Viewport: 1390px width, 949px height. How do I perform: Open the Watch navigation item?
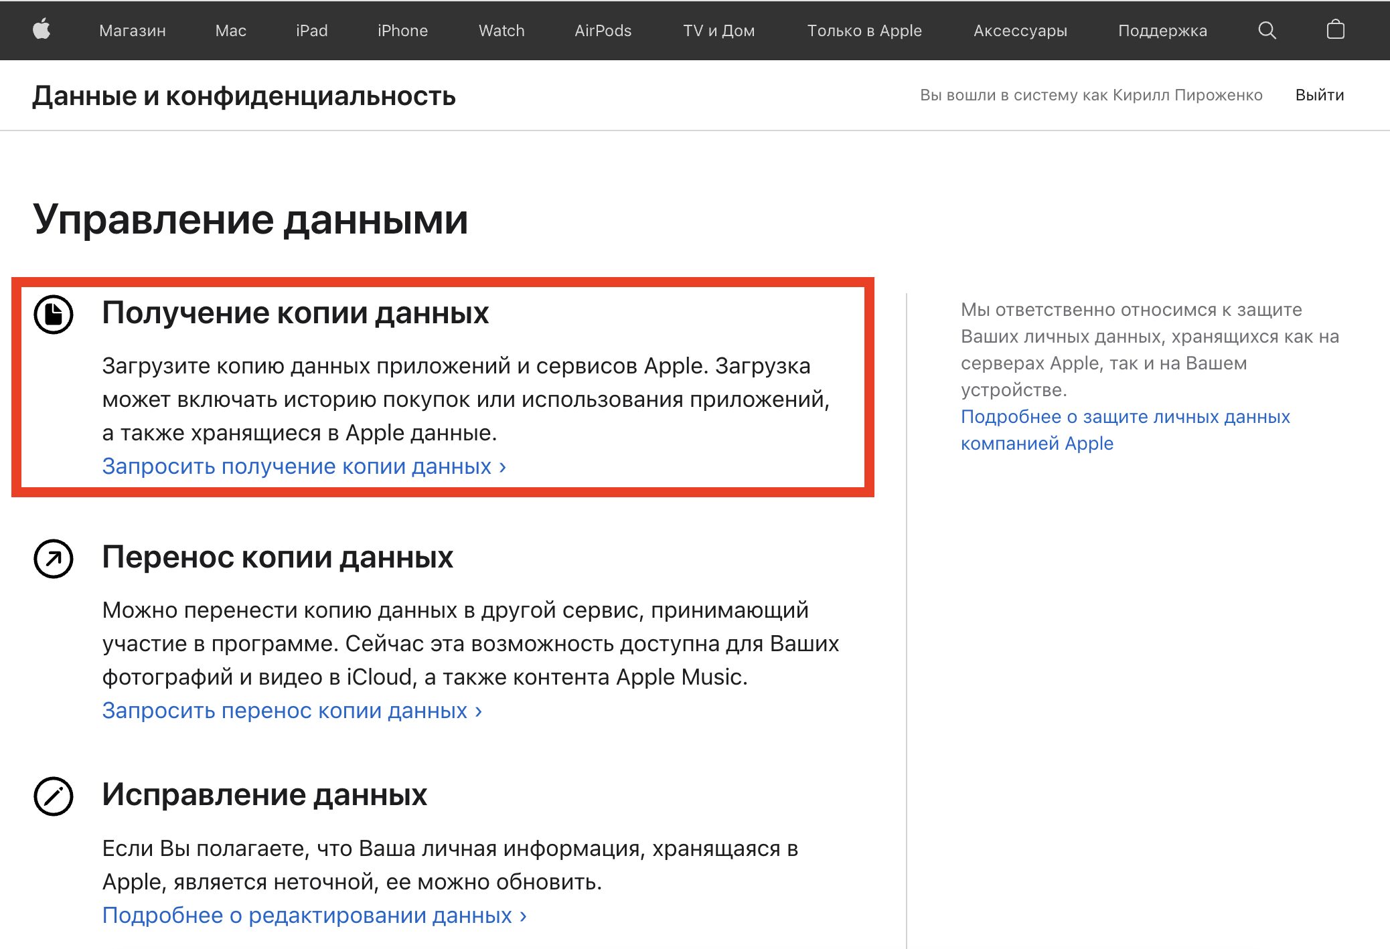tap(501, 30)
